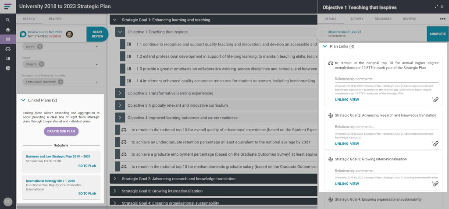The width and height of the screenshot is (449, 209).
Task: Go to the Business and Law Strategic Plan
Action: pos(87,166)
